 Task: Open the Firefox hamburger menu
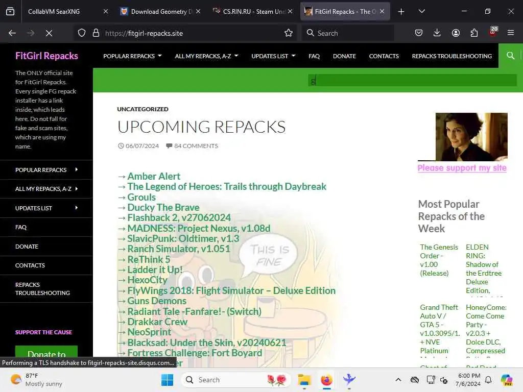coord(511,33)
